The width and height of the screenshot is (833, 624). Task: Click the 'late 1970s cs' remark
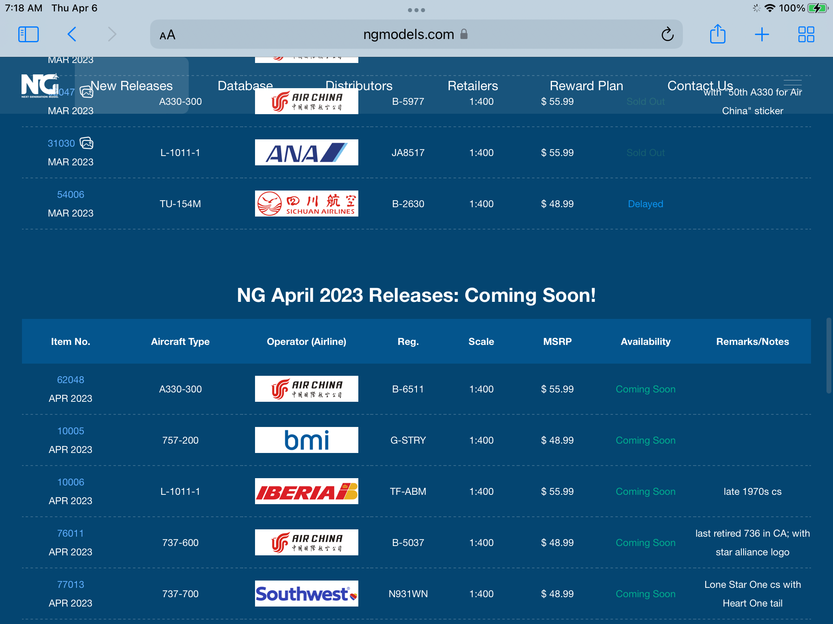click(752, 492)
